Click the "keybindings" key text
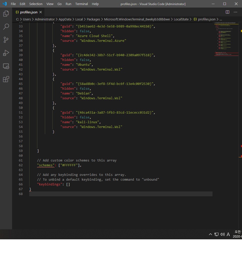Image resolution: width=242 pixels, height=262 pixels. [x=50, y=184]
